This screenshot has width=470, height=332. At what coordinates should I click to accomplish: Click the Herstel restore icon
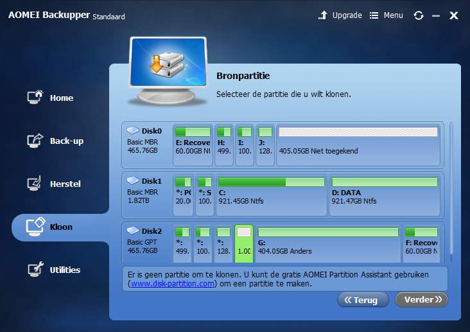[x=34, y=184]
